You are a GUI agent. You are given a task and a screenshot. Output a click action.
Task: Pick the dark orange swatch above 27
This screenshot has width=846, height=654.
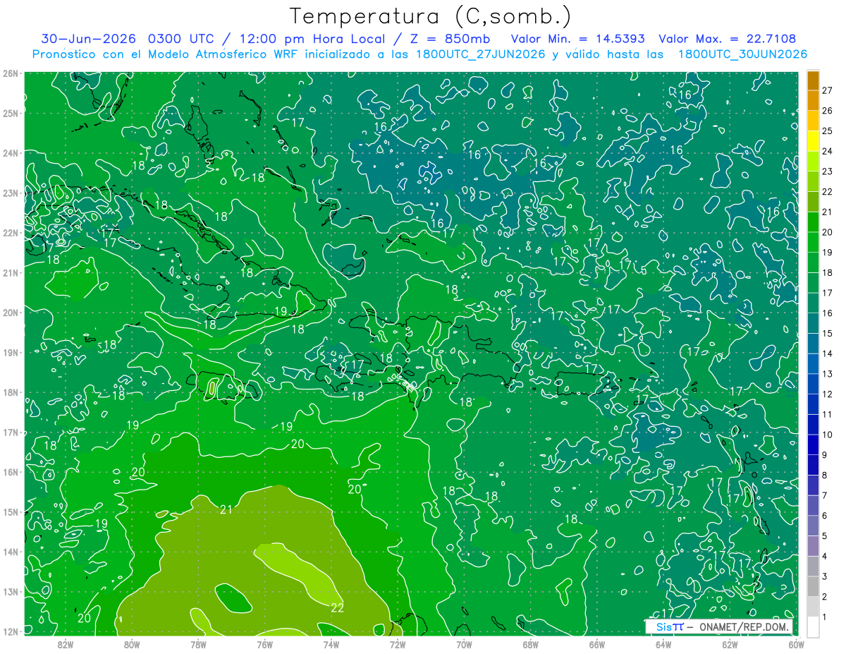pyautogui.click(x=813, y=80)
